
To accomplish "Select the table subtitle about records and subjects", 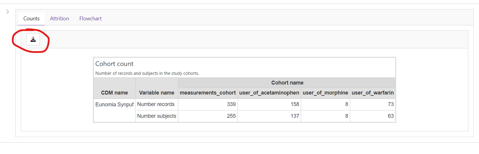I will click(x=147, y=73).
